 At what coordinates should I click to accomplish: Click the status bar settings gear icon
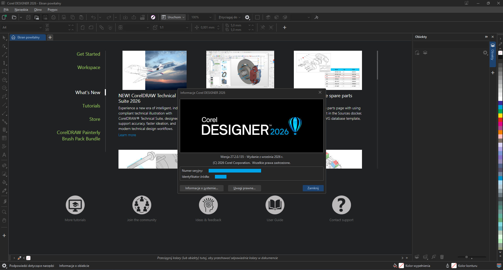[x=4, y=266]
